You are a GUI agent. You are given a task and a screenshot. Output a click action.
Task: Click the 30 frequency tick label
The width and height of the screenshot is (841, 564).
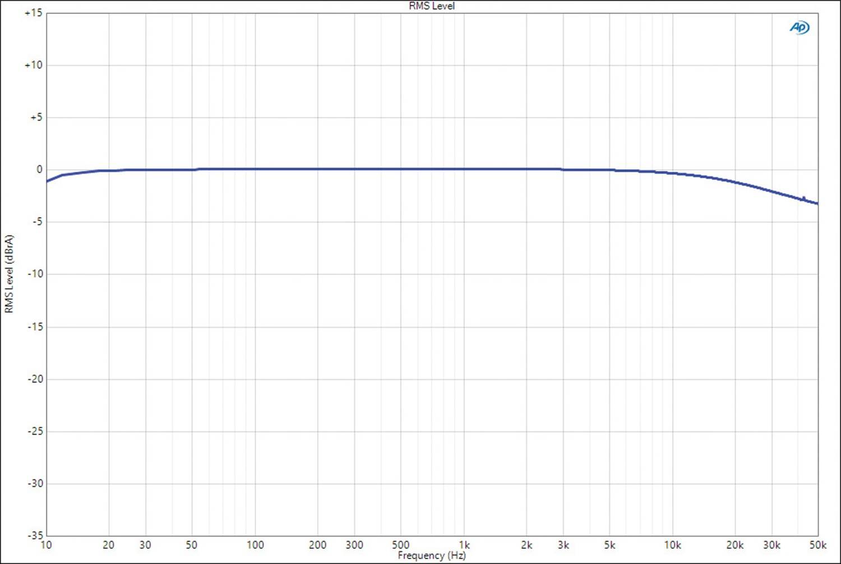coord(145,545)
